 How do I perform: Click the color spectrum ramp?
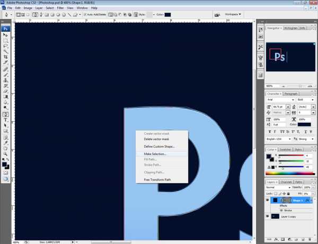[x=290, y=173]
